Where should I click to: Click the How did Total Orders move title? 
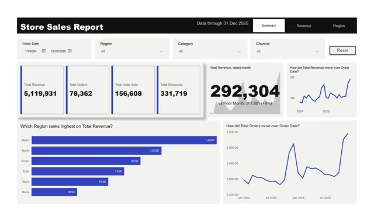[x=263, y=126]
